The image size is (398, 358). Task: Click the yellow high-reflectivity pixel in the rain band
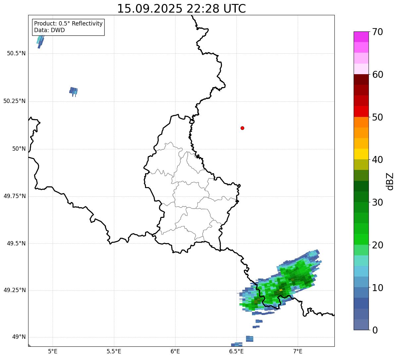coord(281,290)
